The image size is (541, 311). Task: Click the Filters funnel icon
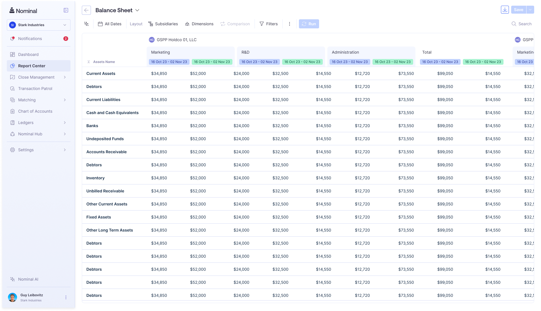(x=261, y=24)
